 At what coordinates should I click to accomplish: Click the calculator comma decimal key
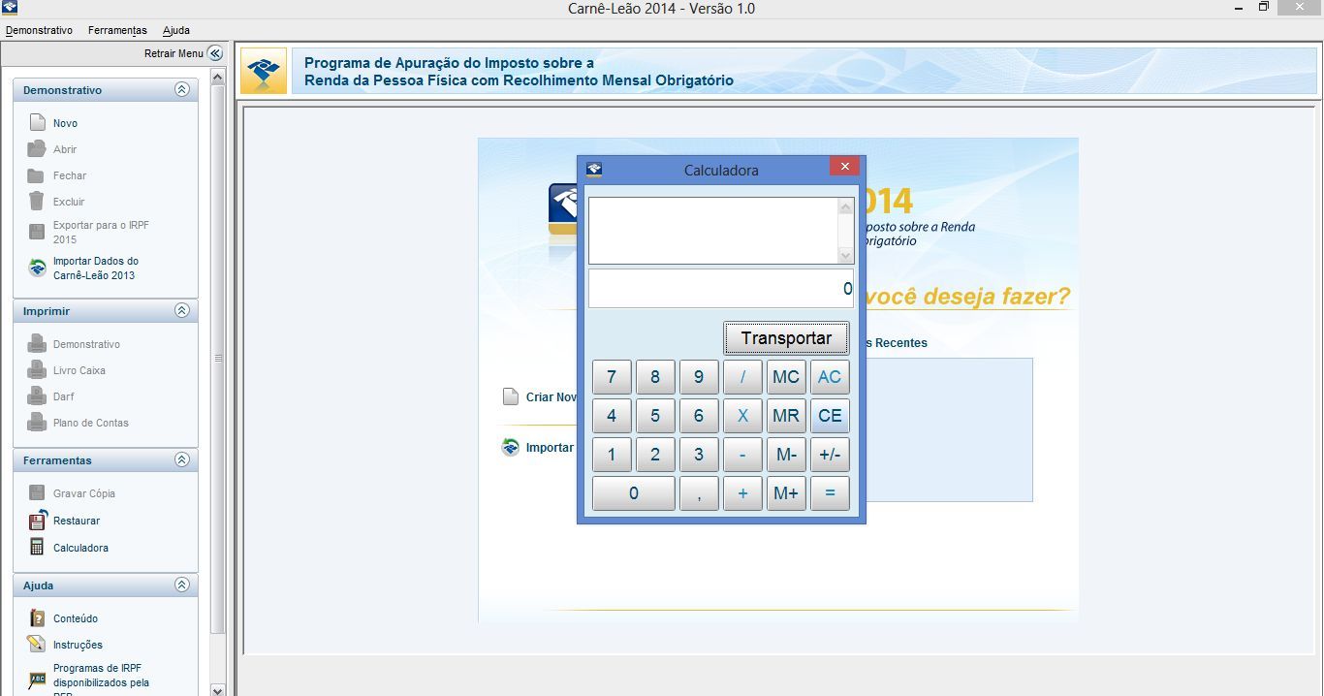coord(699,493)
